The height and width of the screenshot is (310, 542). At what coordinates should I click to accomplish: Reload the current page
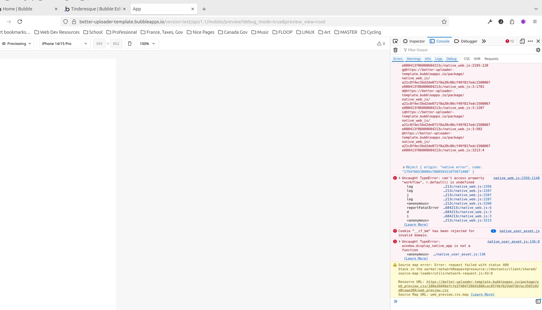[20, 22]
